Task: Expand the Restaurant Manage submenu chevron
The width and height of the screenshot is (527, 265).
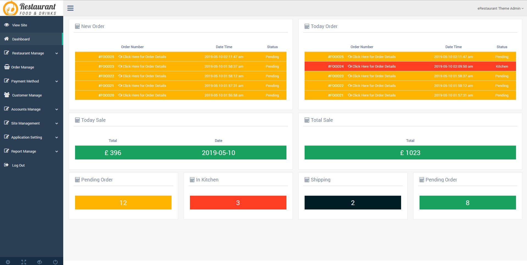Action: tap(57, 53)
